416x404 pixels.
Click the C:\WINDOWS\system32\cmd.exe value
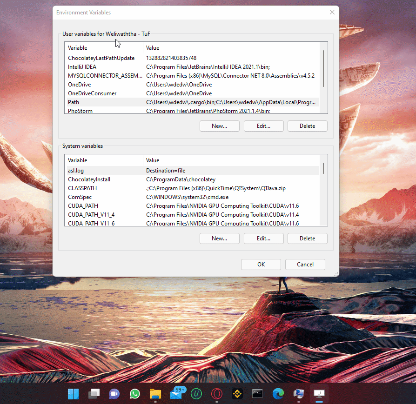coord(188,197)
